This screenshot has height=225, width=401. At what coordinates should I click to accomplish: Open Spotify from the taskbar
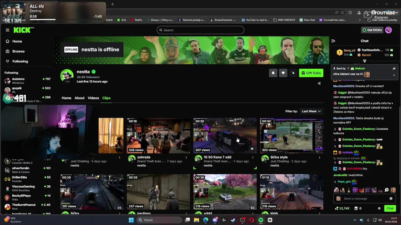[x=261, y=220]
